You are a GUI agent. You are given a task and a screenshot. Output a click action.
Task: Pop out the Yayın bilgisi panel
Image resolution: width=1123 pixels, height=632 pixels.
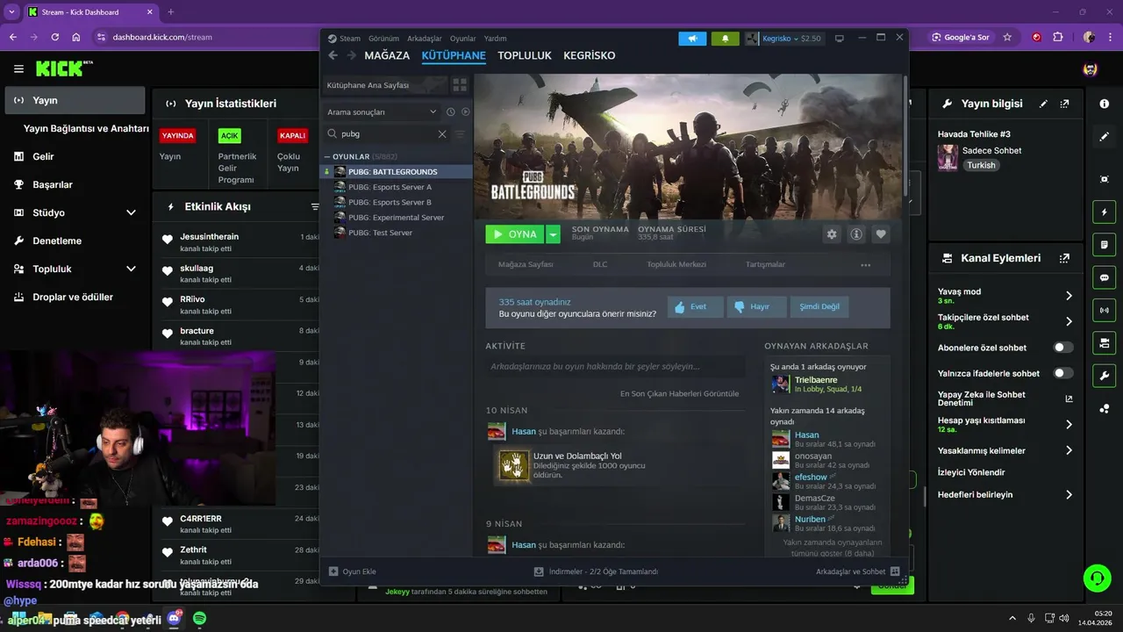(x=1064, y=104)
